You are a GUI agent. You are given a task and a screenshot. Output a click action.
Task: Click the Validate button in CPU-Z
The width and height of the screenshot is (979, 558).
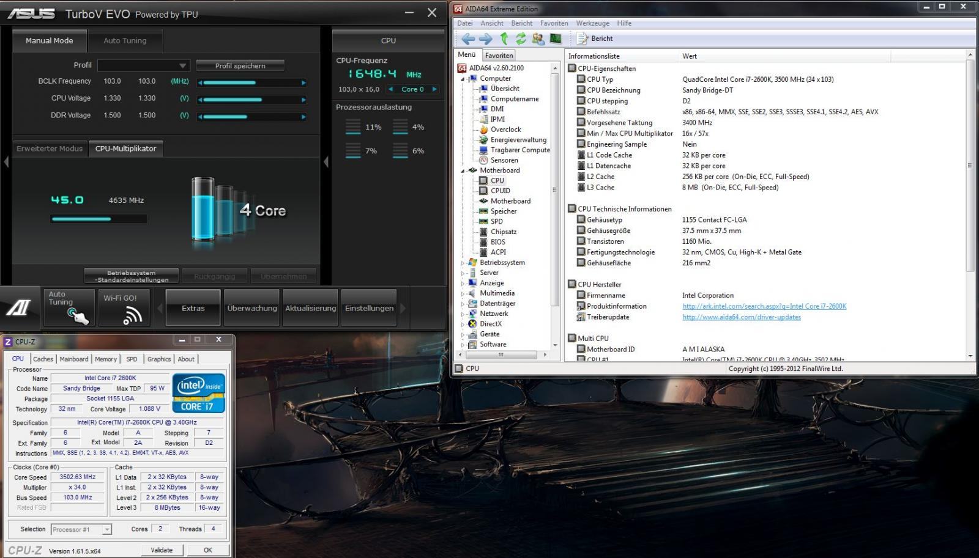[x=162, y=550]
